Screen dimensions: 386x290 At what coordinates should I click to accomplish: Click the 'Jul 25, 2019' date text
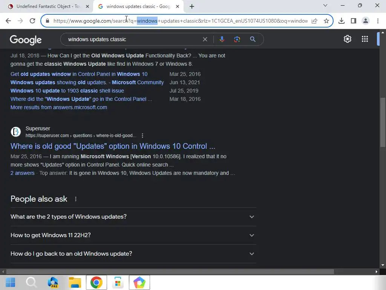[x=184, y=91]
